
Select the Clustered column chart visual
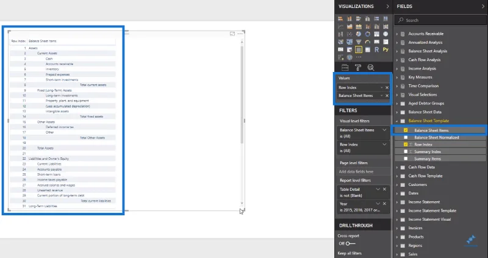(368, 19)
